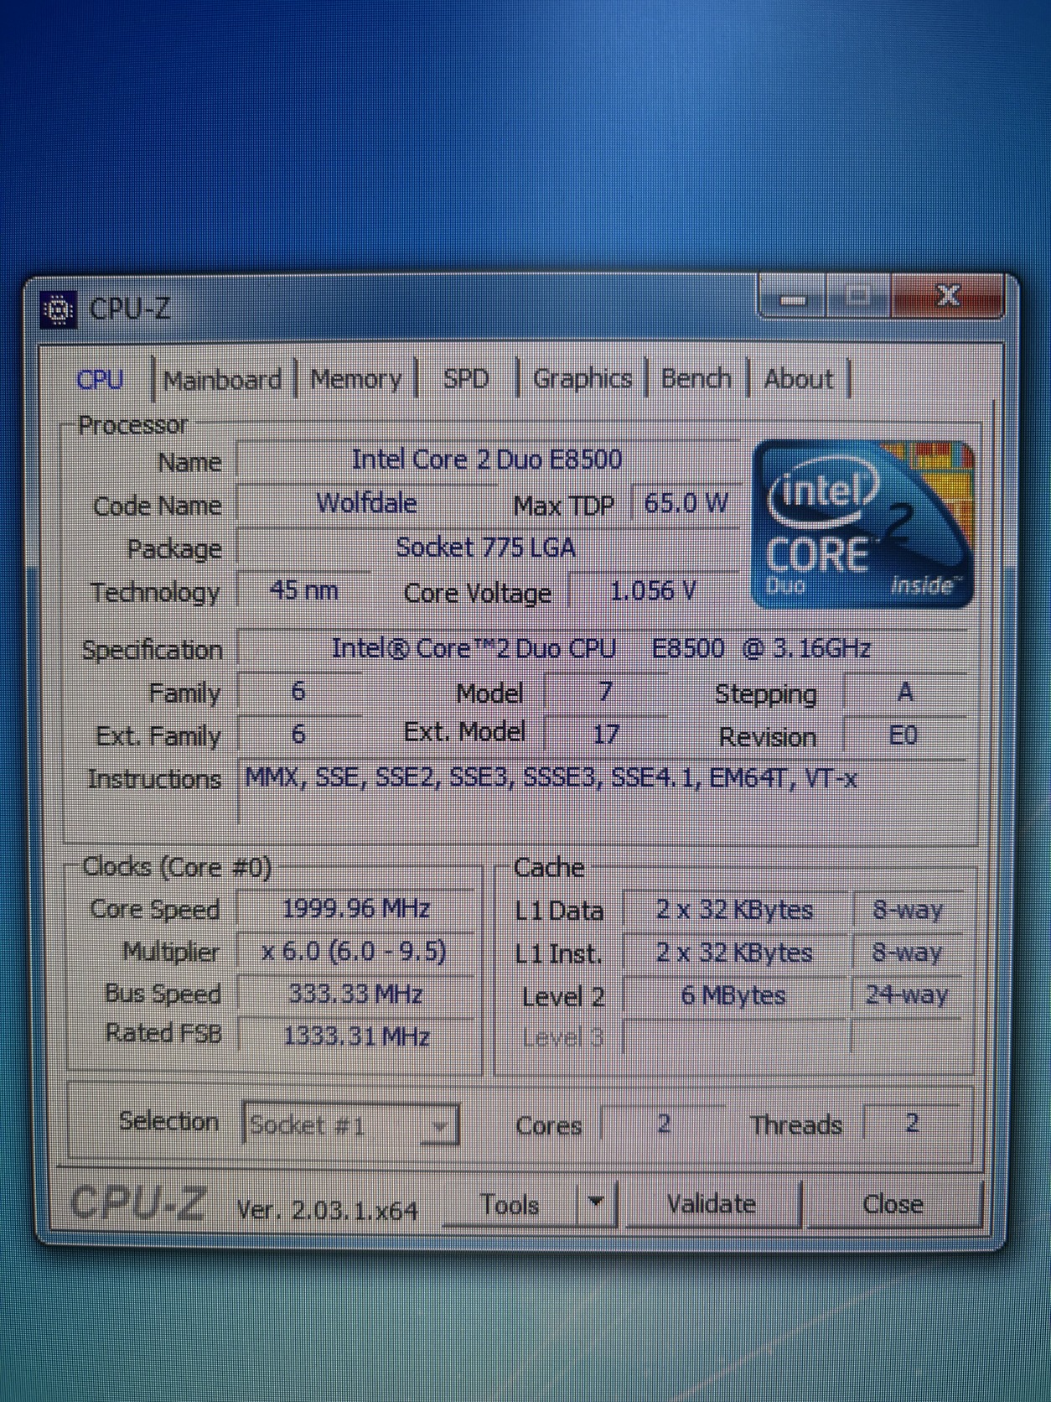Open the Memory tab

pyautogui.click(x=356, y=379)
